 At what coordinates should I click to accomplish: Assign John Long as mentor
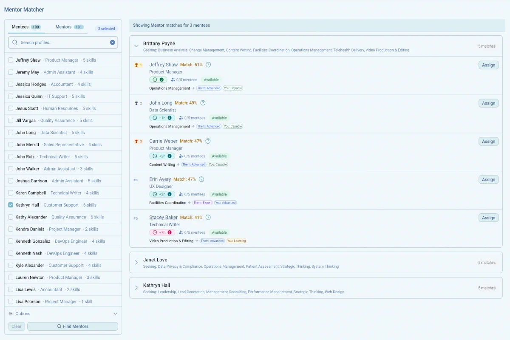tap(488, 103)
